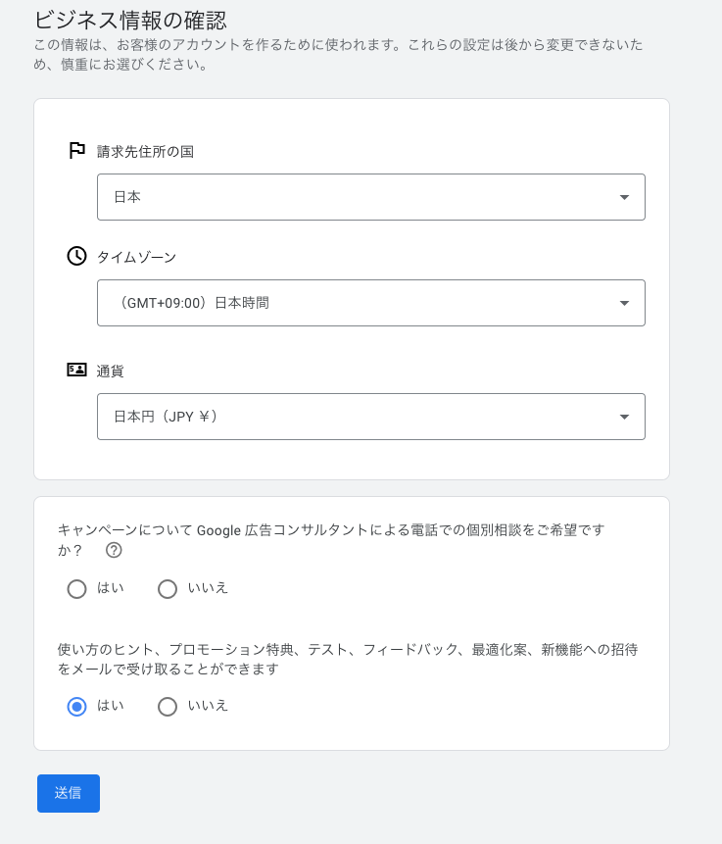Image resolution: width=722 pixels, height=844 pixels.
Task: Click the (GMT+09:00) 日本時間 timezone value
Action: [191, 303]
